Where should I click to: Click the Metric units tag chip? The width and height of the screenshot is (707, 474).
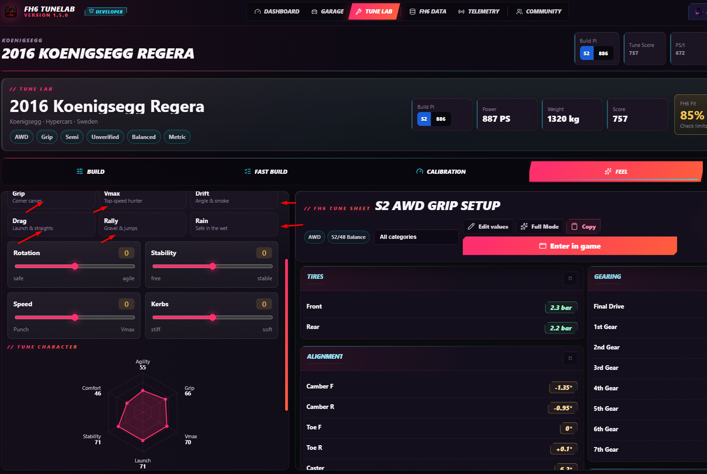pyautogui.click(x=177, y=137)
